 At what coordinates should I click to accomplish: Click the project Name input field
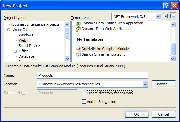[93, 75]
